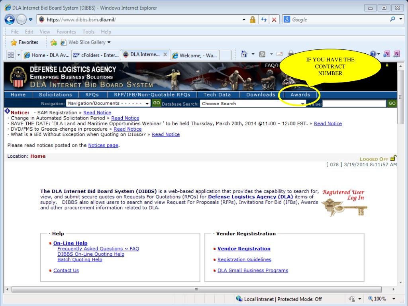
Task: Open Automated Solicitation Period Read Notice link
Action: pyautogui.click(x=125, y=118)
